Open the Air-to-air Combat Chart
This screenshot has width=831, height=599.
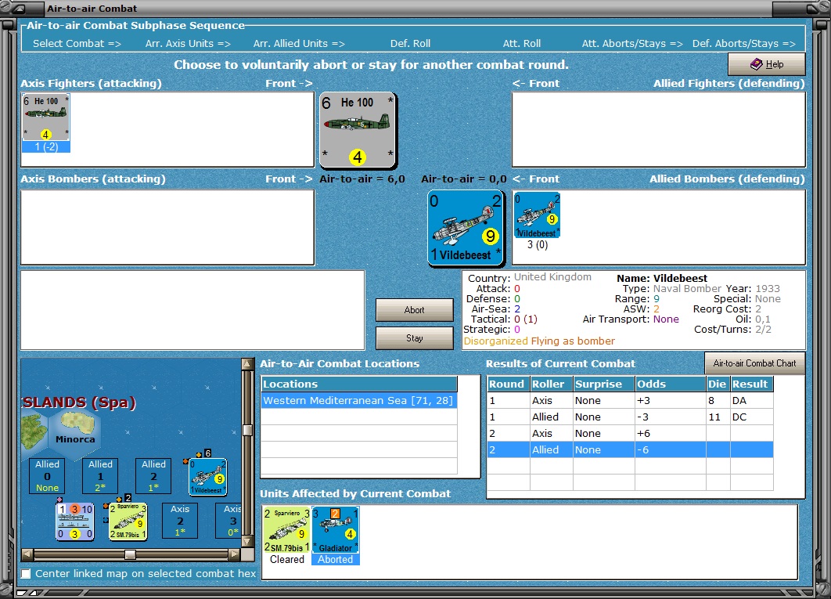click(x=754, y=363)
